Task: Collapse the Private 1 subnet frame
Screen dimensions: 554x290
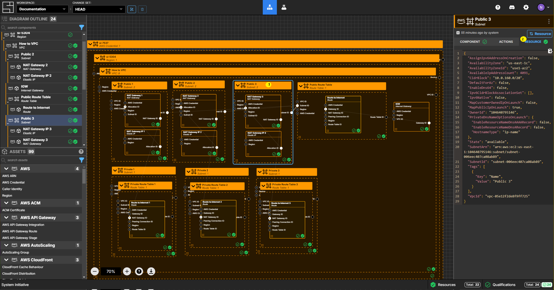Action: pyautogui.click(x=115, y=171)
